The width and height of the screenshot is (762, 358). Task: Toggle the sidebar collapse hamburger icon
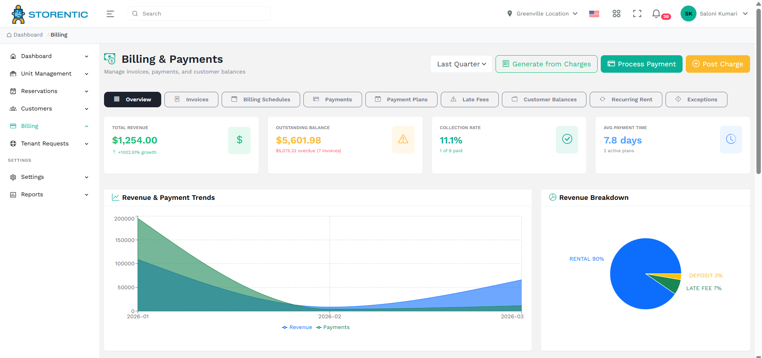tap(110, 14)
